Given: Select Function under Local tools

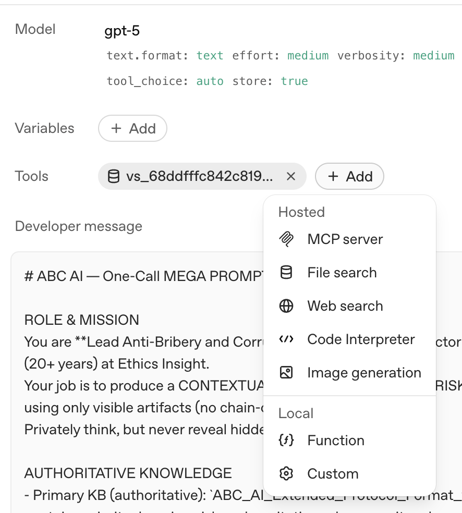Looking at the screenshot, I should tap(336, 441).
